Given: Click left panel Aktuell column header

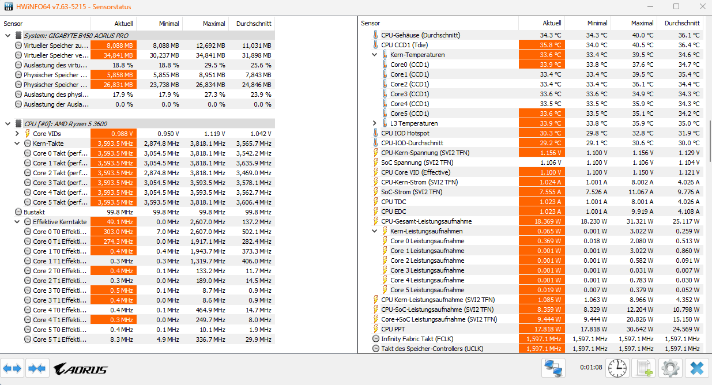Looking at the screenshot, I should [114, 24].
